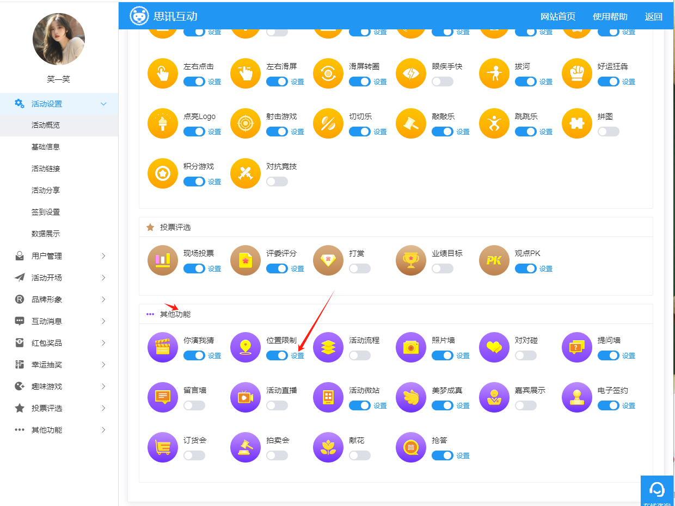Image resolution: width=675 pixels, height=506 pixels.
Task: Click 设置 link next to 抢答
Action: pos(463,456)
